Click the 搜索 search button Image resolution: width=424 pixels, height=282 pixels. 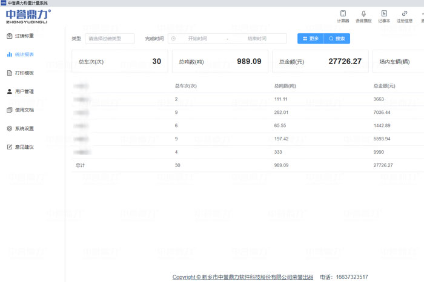(x=337, y=39)
